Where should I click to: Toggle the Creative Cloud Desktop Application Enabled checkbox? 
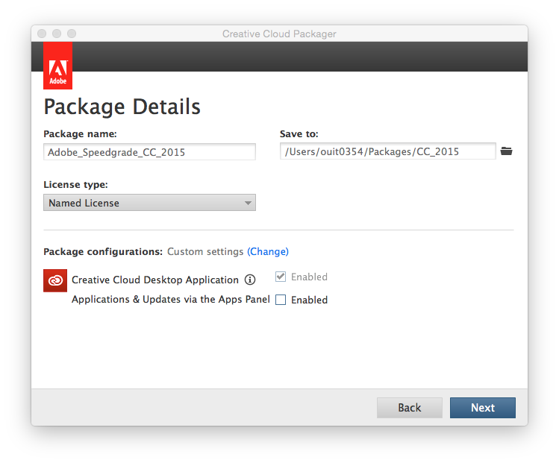point(281,277)
